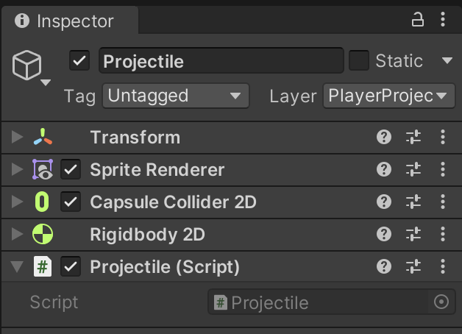Expand the Transform component foldout arrow

[18, 138]
